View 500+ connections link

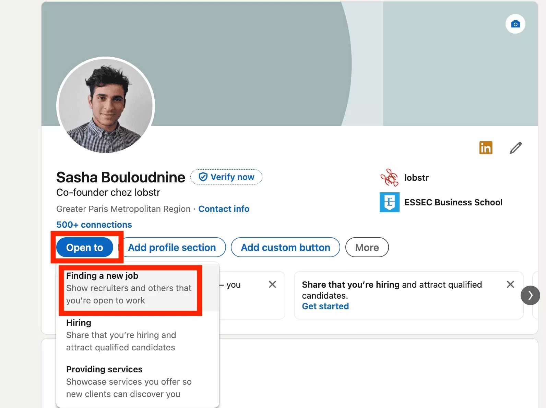(x=94, y=225)
